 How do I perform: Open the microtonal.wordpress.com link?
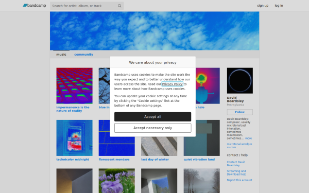239,146
